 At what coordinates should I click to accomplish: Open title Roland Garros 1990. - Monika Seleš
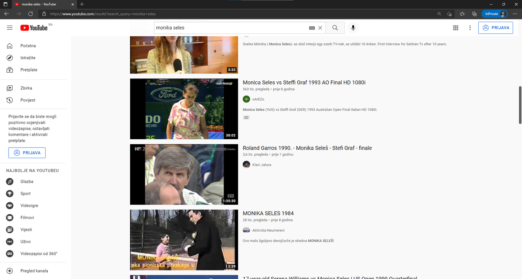click(307, 148)
